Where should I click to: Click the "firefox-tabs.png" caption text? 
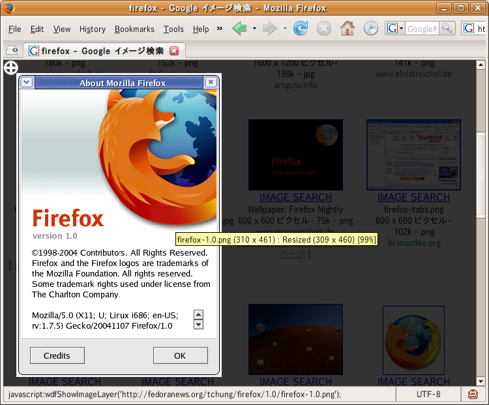coord(413,209)
